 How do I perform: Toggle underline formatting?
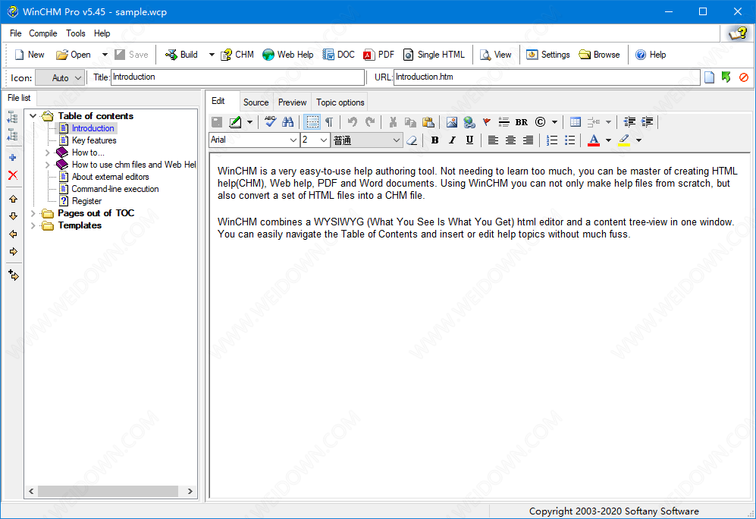tap(469, 140)
